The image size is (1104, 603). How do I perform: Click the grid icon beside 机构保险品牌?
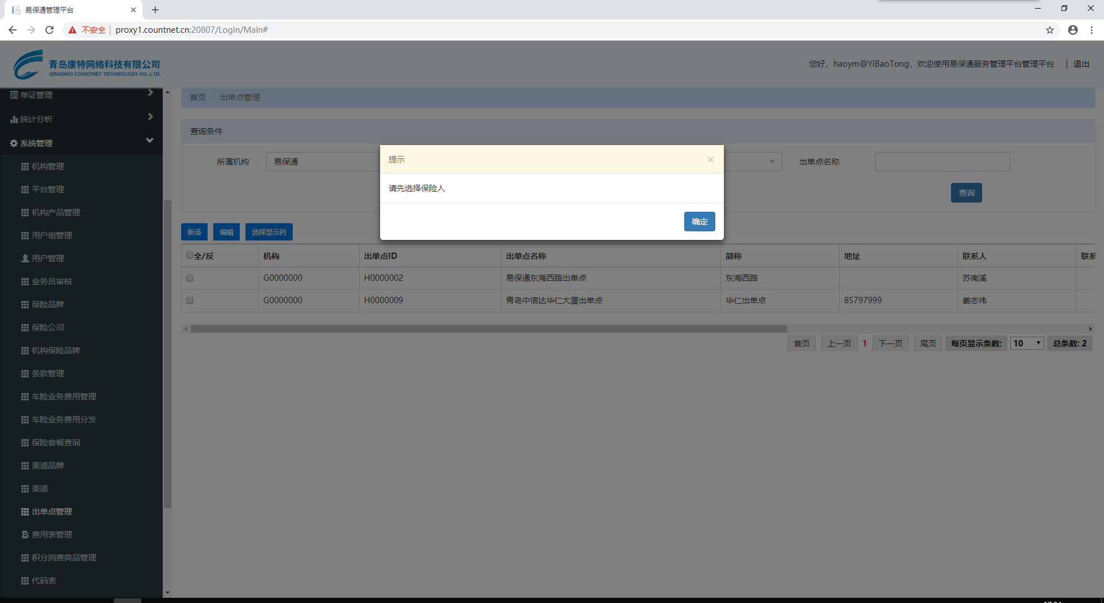click(25, 350)
